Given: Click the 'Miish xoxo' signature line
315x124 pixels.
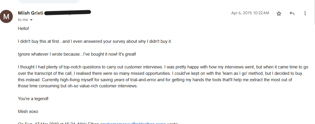Looking at the screenshot, I should pos(28,111).
